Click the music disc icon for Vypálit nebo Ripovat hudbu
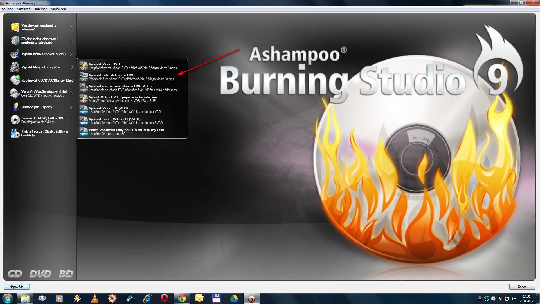This screenshot has height=304, width=540. [15, 54]
